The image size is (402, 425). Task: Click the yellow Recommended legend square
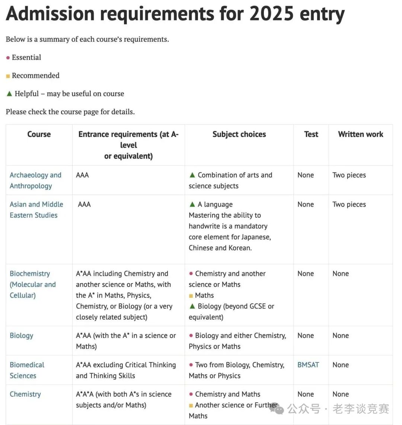point(8,76)
